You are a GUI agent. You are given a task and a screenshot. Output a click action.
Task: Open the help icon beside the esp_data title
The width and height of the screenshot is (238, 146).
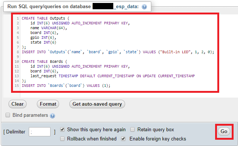(144, 7)
